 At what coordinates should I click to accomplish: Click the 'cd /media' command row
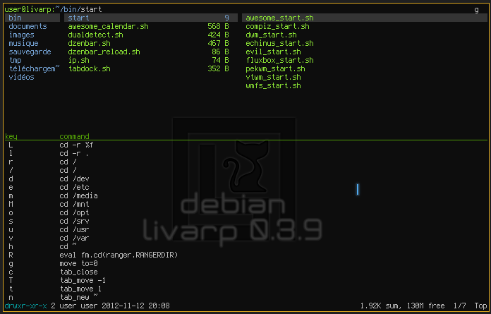[78, 195]
